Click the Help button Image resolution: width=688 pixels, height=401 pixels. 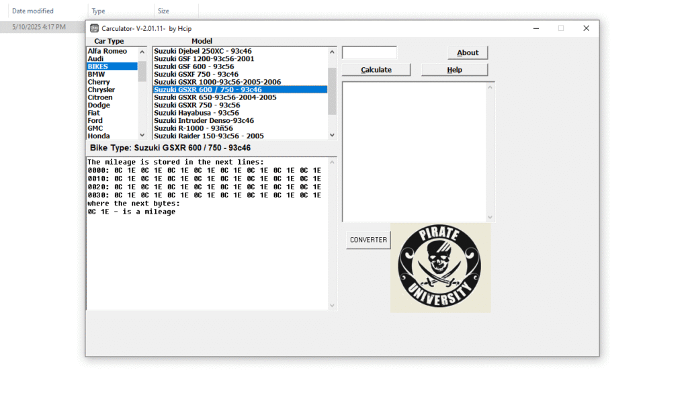[454, 70]
